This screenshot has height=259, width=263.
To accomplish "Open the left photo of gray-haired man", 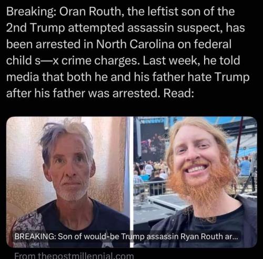I will (68, 182).
